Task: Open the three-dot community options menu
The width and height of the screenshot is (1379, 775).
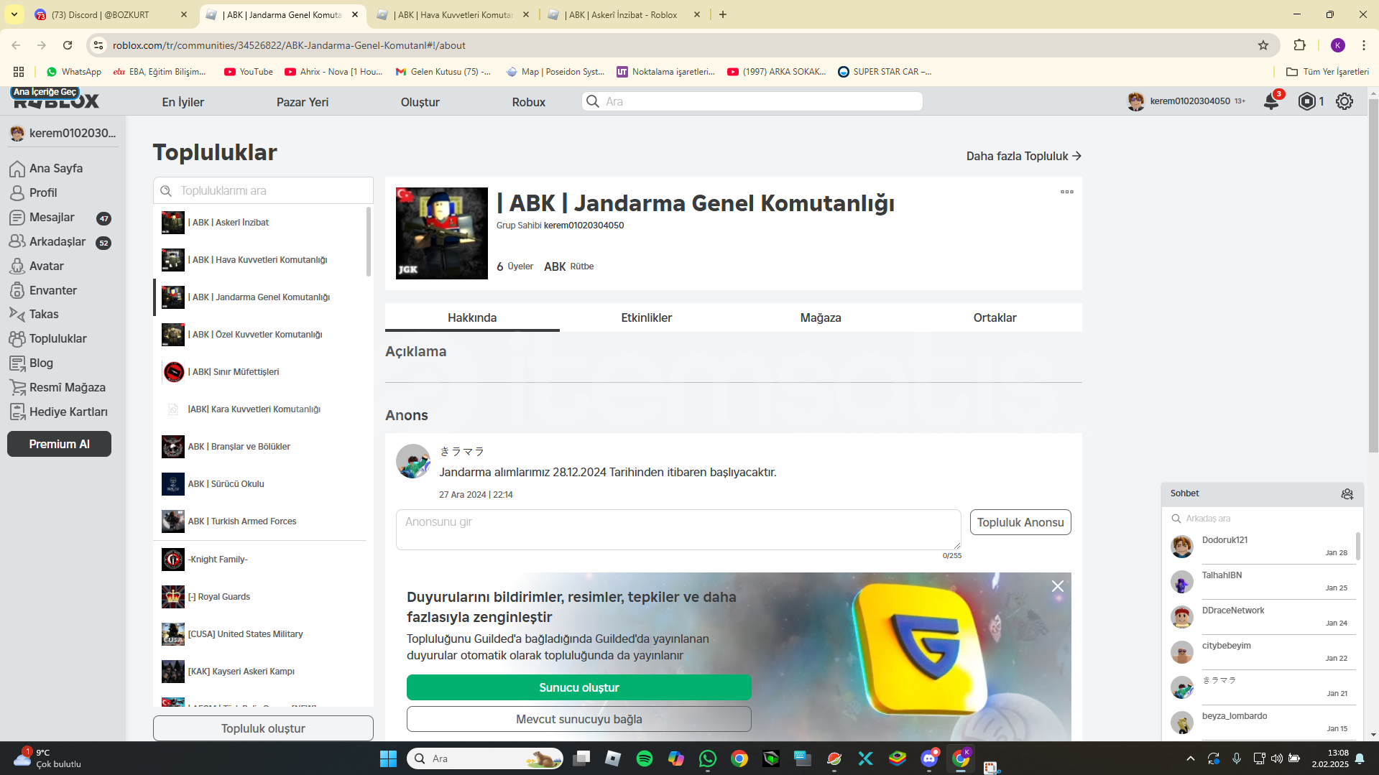Action: click(x=1067, y=192)
